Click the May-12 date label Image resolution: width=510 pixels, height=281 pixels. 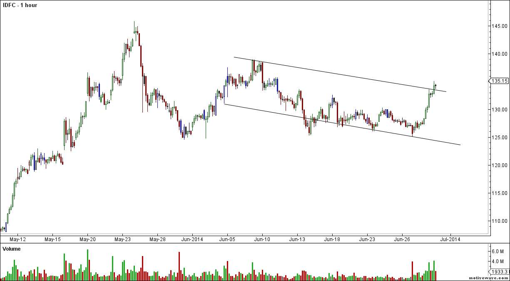(17, 239)
